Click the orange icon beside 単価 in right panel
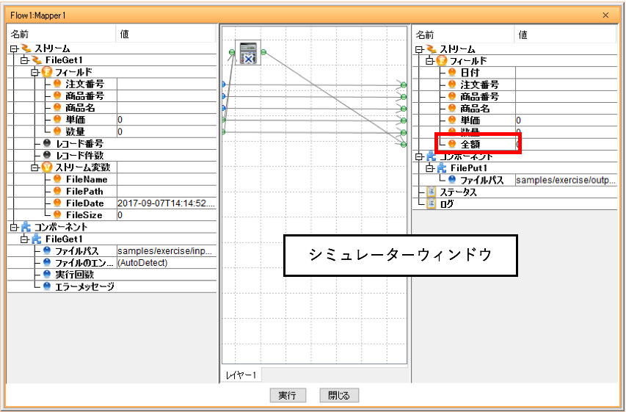The width and height of the screenshot is (626, 412). coord(452,120)
